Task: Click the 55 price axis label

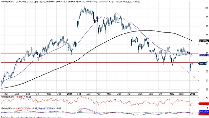Action: click(207, 89)
